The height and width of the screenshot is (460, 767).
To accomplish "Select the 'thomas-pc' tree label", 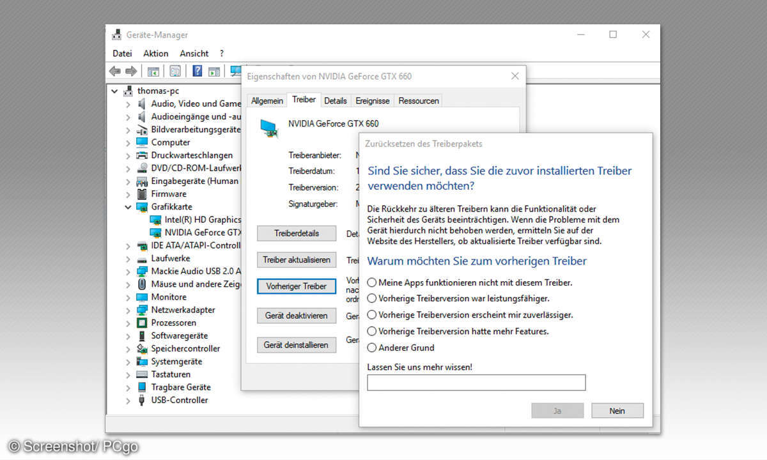I will tap(159, 91).
